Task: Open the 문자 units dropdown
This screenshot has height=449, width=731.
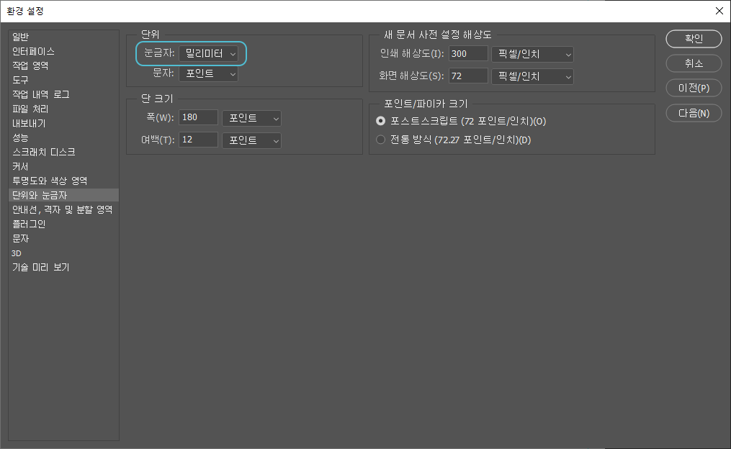Action: click(209, 73)
